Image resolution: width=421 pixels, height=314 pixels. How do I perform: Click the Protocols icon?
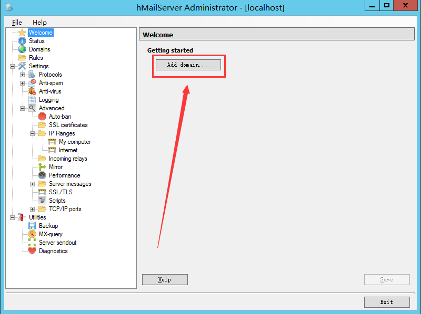point(32,75)
